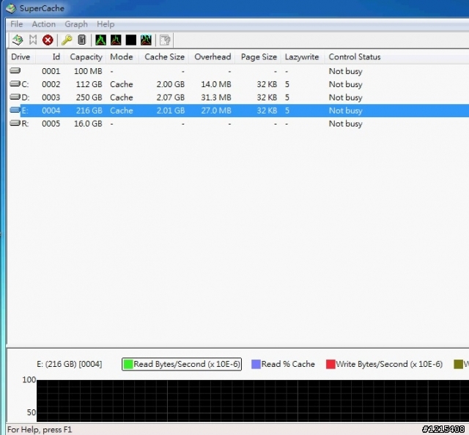Screen dimensions: 469x435
Task: Click the red X stop cache icon
Action: pyautogui.click(x=48, y=40)
